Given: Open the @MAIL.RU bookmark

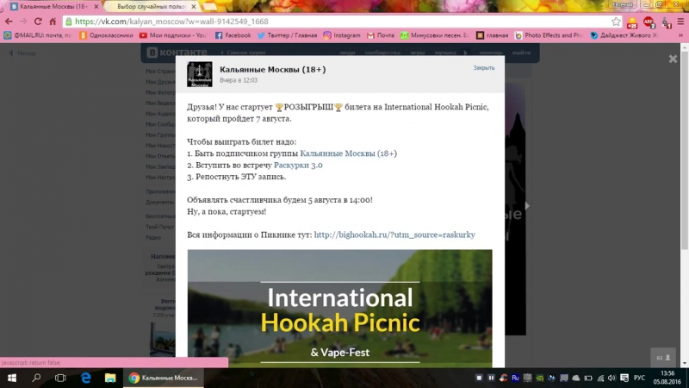Looking at the screenshot, I should [x=38, y=35].
